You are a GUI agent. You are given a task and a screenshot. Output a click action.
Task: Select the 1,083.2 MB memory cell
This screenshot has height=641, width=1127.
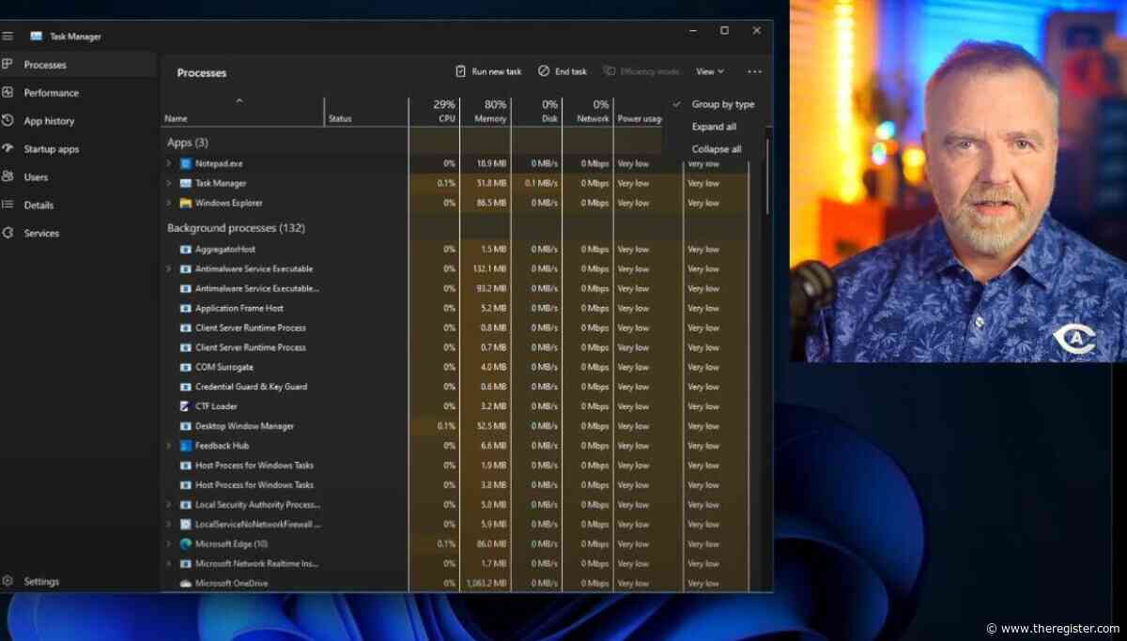(486, 583)
